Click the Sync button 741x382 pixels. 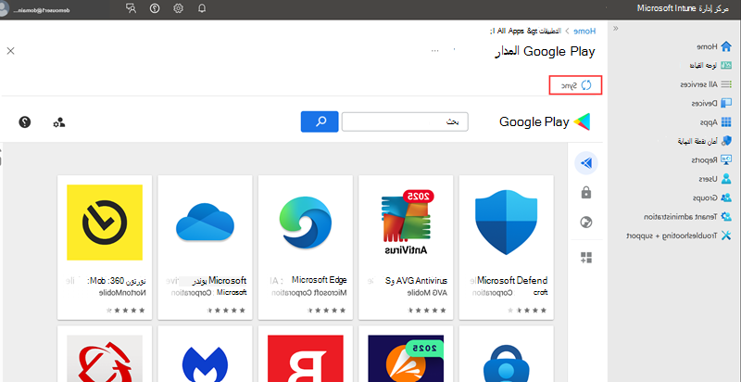[x=575, y=85]
